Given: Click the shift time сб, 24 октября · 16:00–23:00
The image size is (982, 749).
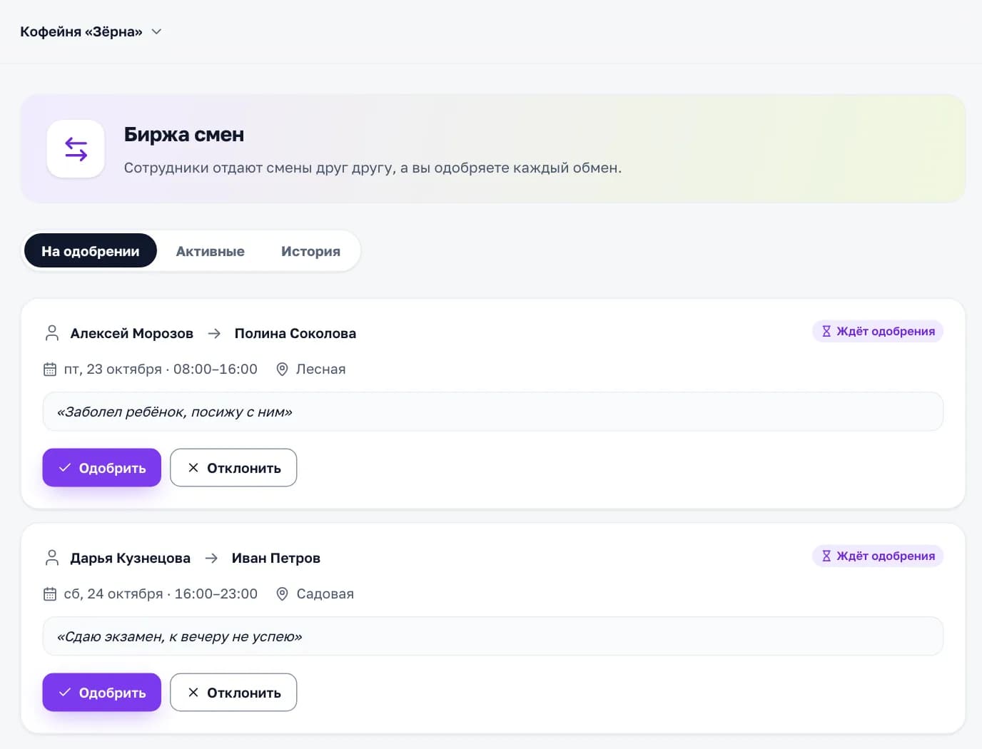Looking at the screenshot, I should [x=161, y=594].
